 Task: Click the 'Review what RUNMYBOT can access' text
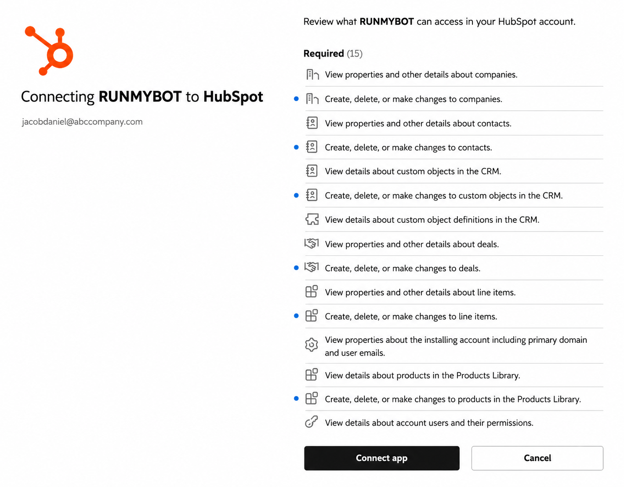click(x=439, y=22)
